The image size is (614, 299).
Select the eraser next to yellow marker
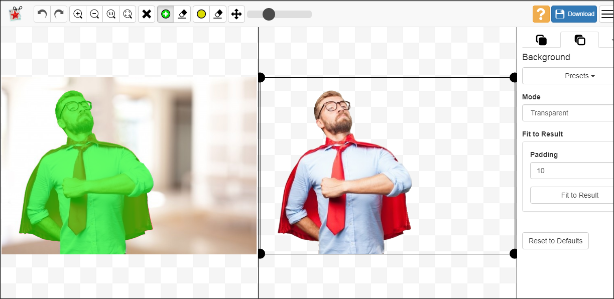click(x=218, y=14)
